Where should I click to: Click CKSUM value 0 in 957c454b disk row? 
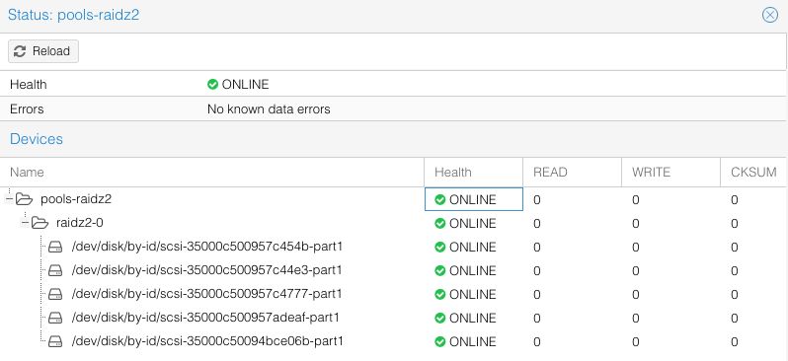tap(735, 247)
